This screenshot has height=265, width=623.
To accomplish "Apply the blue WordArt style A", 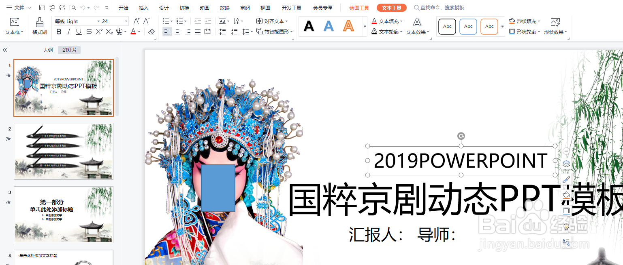I will point(328,26).
